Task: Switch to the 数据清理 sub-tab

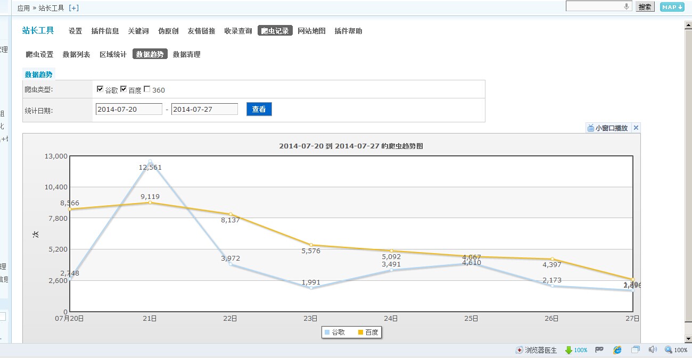Action: click(x=186, y=54)
